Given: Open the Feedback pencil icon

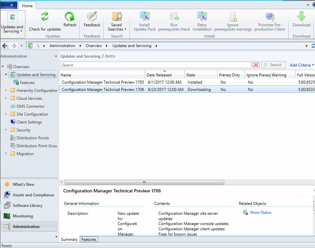Looking at the screenshot, I should click(92, 16).
